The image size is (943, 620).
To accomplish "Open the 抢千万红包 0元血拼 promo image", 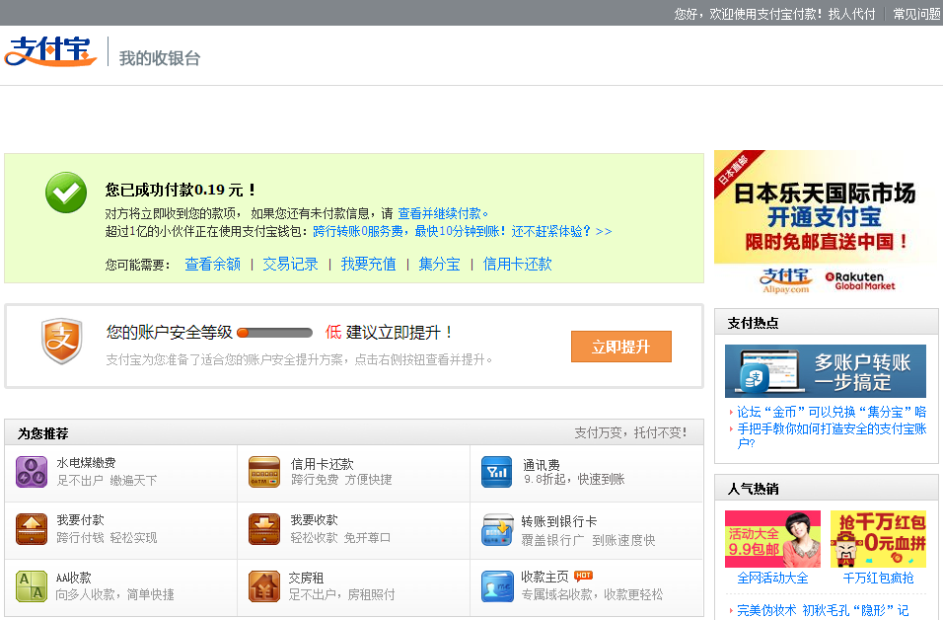I will (x=878, y=539).
